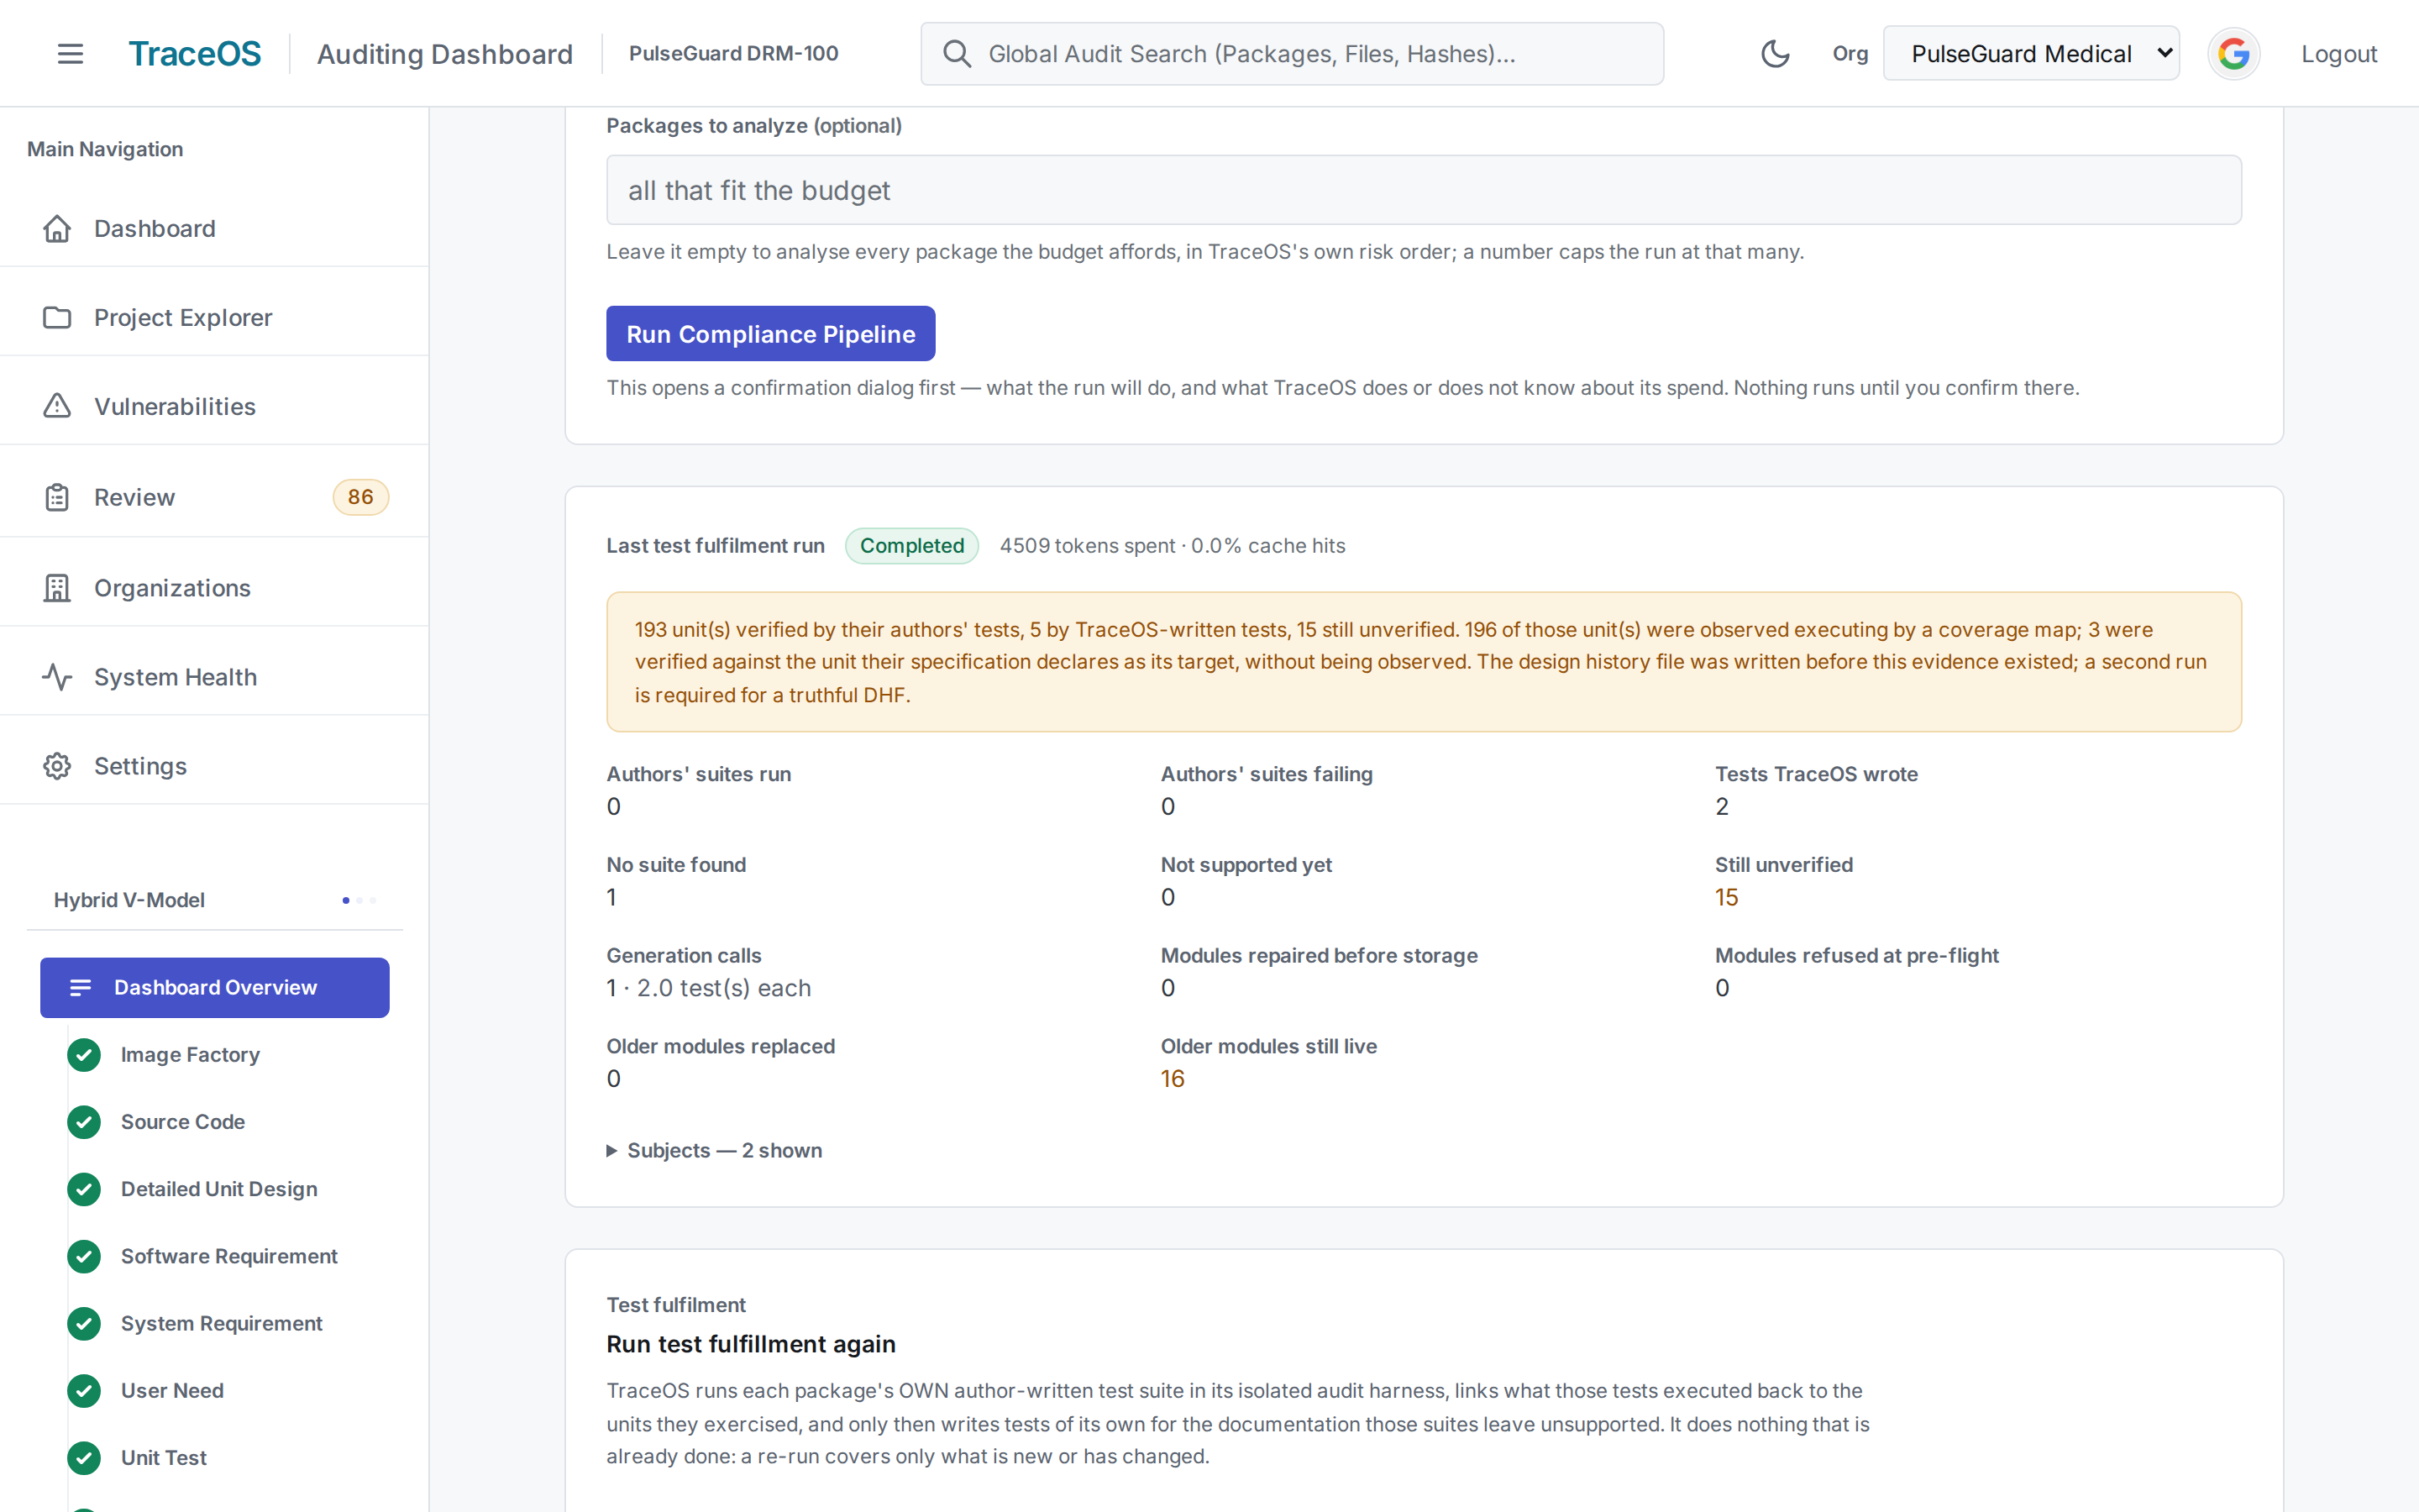Image resolution: width=2419 pixels, height=1512 pixels.
Task: Click the Review count badge 86
Action: [x=361, y=497]
